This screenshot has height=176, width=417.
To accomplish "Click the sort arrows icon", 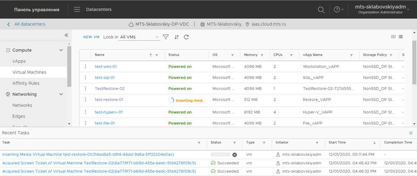I will tap(176, 37).
